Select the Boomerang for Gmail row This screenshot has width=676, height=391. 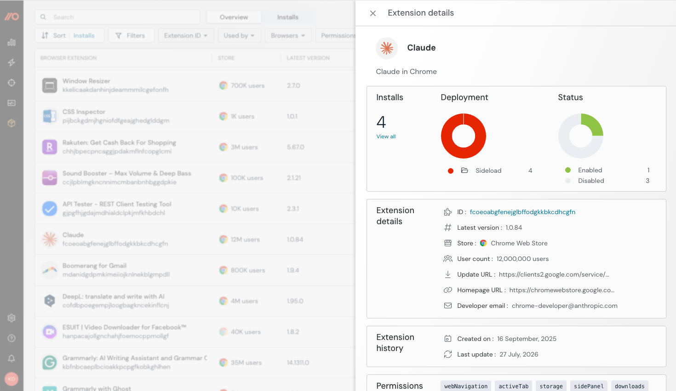point(195,270)
